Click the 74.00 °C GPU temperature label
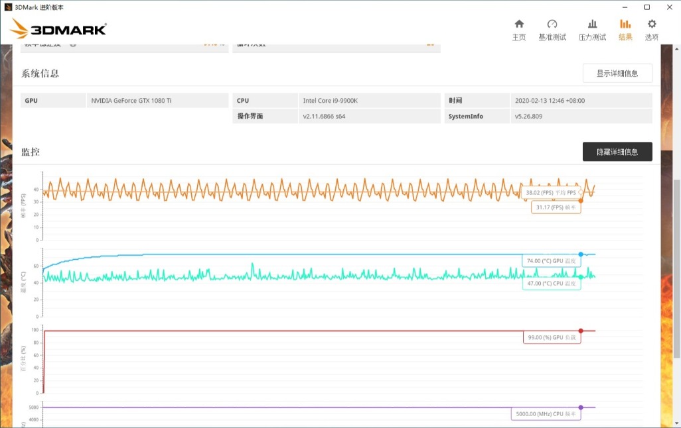The width and height of the screenshot is (681, 428). pyautogui.click(x=551, y=261)
